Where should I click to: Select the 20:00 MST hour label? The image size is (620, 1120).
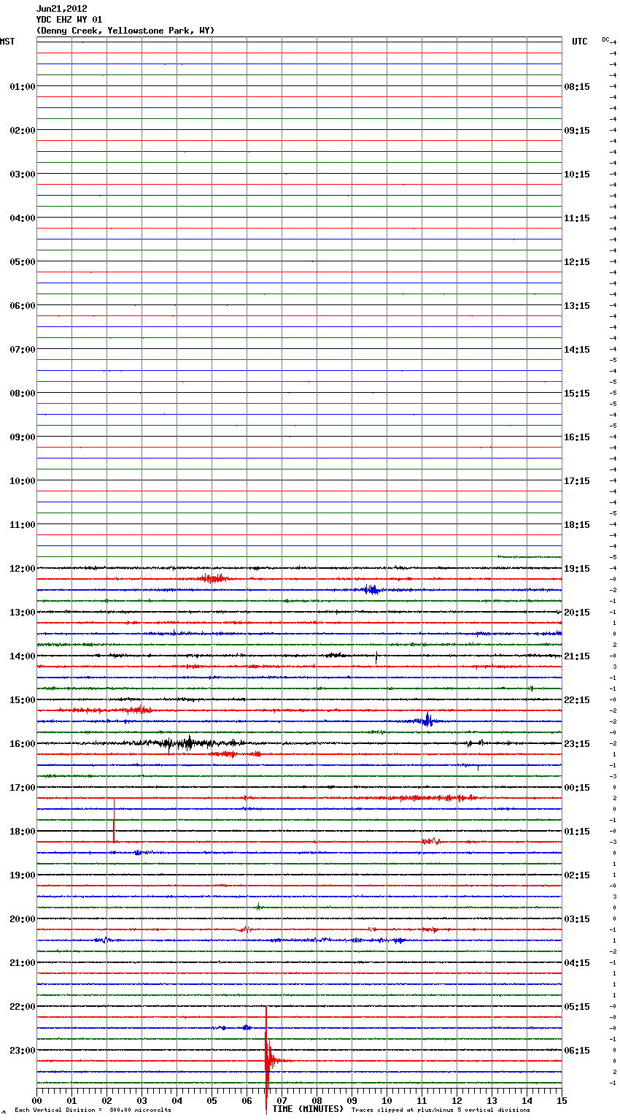click(x=22, y=919)
